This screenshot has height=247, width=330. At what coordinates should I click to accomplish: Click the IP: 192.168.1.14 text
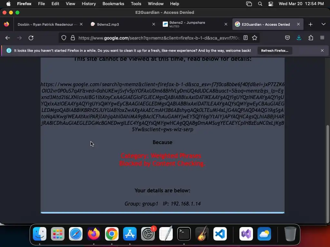point(182,204)
